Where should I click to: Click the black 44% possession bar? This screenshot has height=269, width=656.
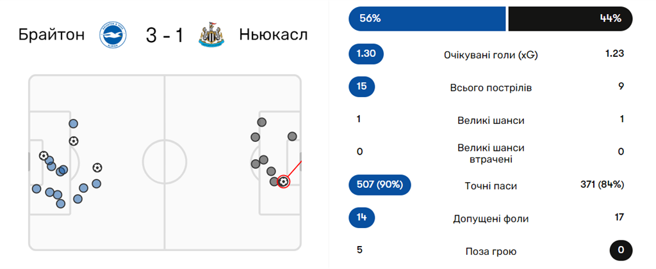(x=570, y=19)
